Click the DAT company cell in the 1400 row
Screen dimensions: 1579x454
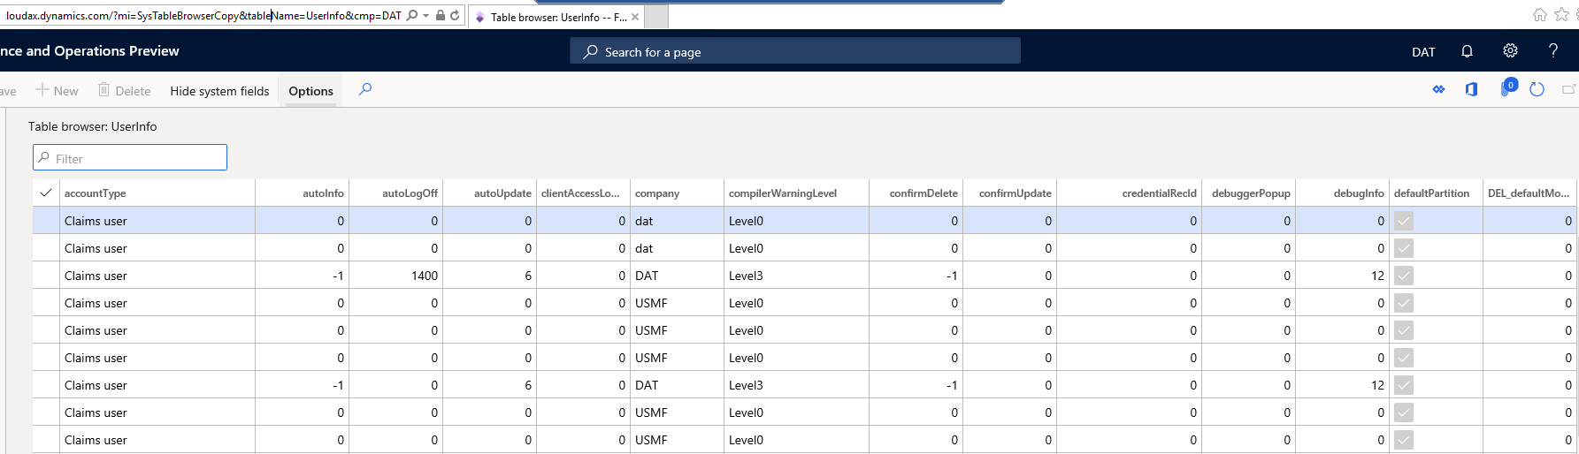(678, 276)
